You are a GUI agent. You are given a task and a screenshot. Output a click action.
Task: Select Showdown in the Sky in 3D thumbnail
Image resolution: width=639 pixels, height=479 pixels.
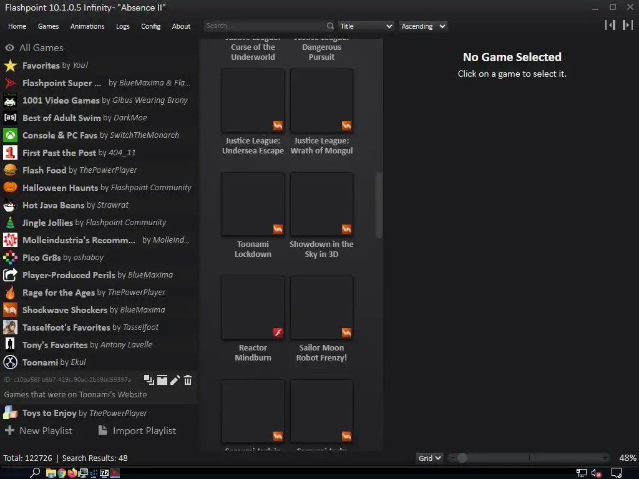click(321, 204)
